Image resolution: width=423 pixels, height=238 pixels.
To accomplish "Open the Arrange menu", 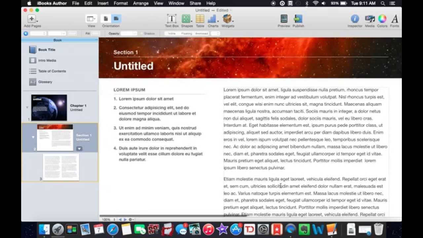I will [141, 3].
